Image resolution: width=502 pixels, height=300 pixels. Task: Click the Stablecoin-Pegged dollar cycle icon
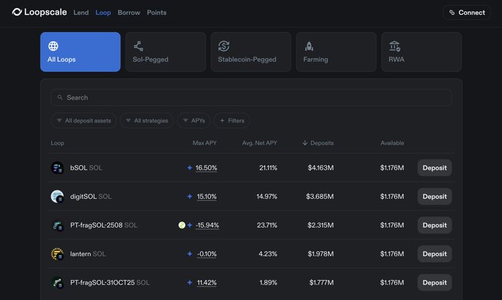coord(224,46)
